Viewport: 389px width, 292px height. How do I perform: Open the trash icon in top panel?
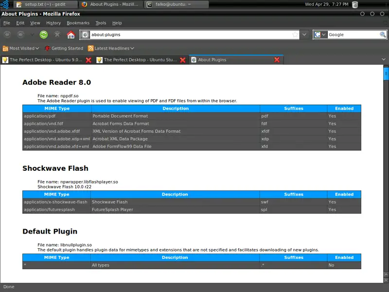click(355, 4)
